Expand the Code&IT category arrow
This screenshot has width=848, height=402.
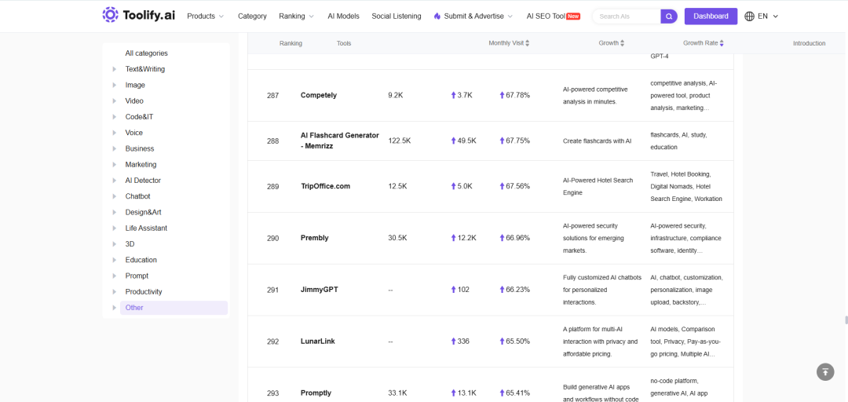114,117
